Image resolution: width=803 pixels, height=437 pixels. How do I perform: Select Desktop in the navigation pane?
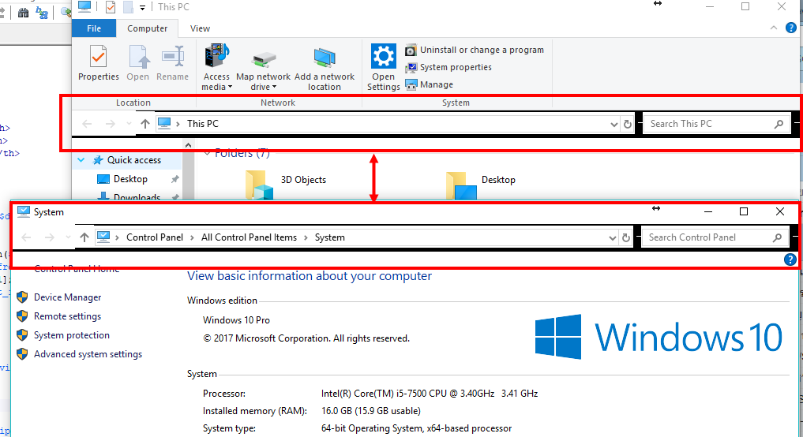[x=130, y=179]
